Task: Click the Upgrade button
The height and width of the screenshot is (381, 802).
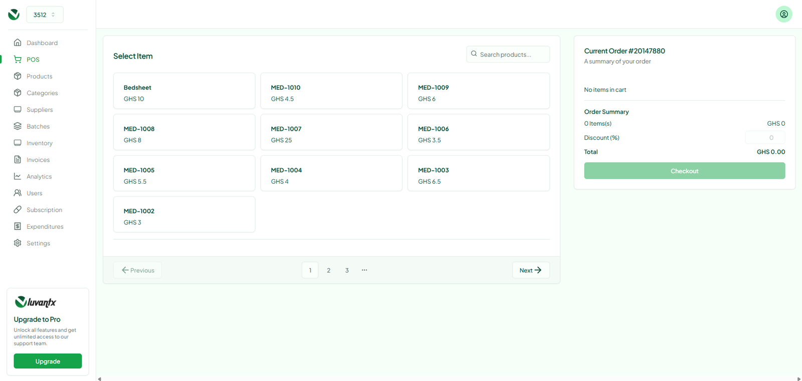Action: pyautogui.click(x=48, y=361)
